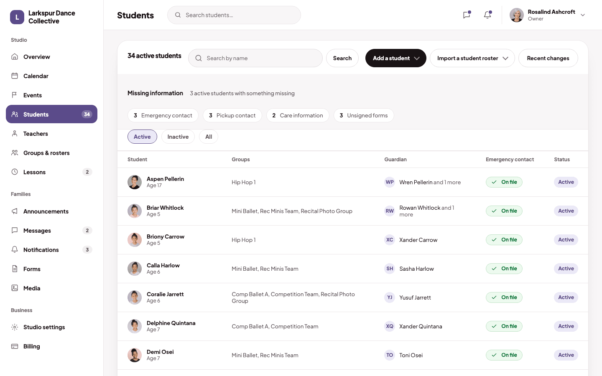This screenshot has height=376, width=602.
Task: Click the Groups & rosters people icon
Action: click(15, 153)
